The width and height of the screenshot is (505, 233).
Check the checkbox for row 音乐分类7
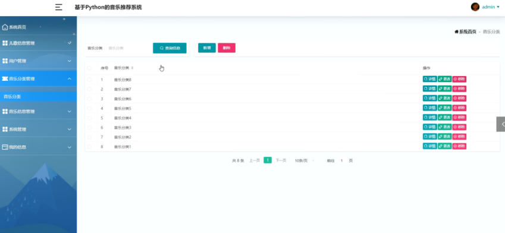90,89
